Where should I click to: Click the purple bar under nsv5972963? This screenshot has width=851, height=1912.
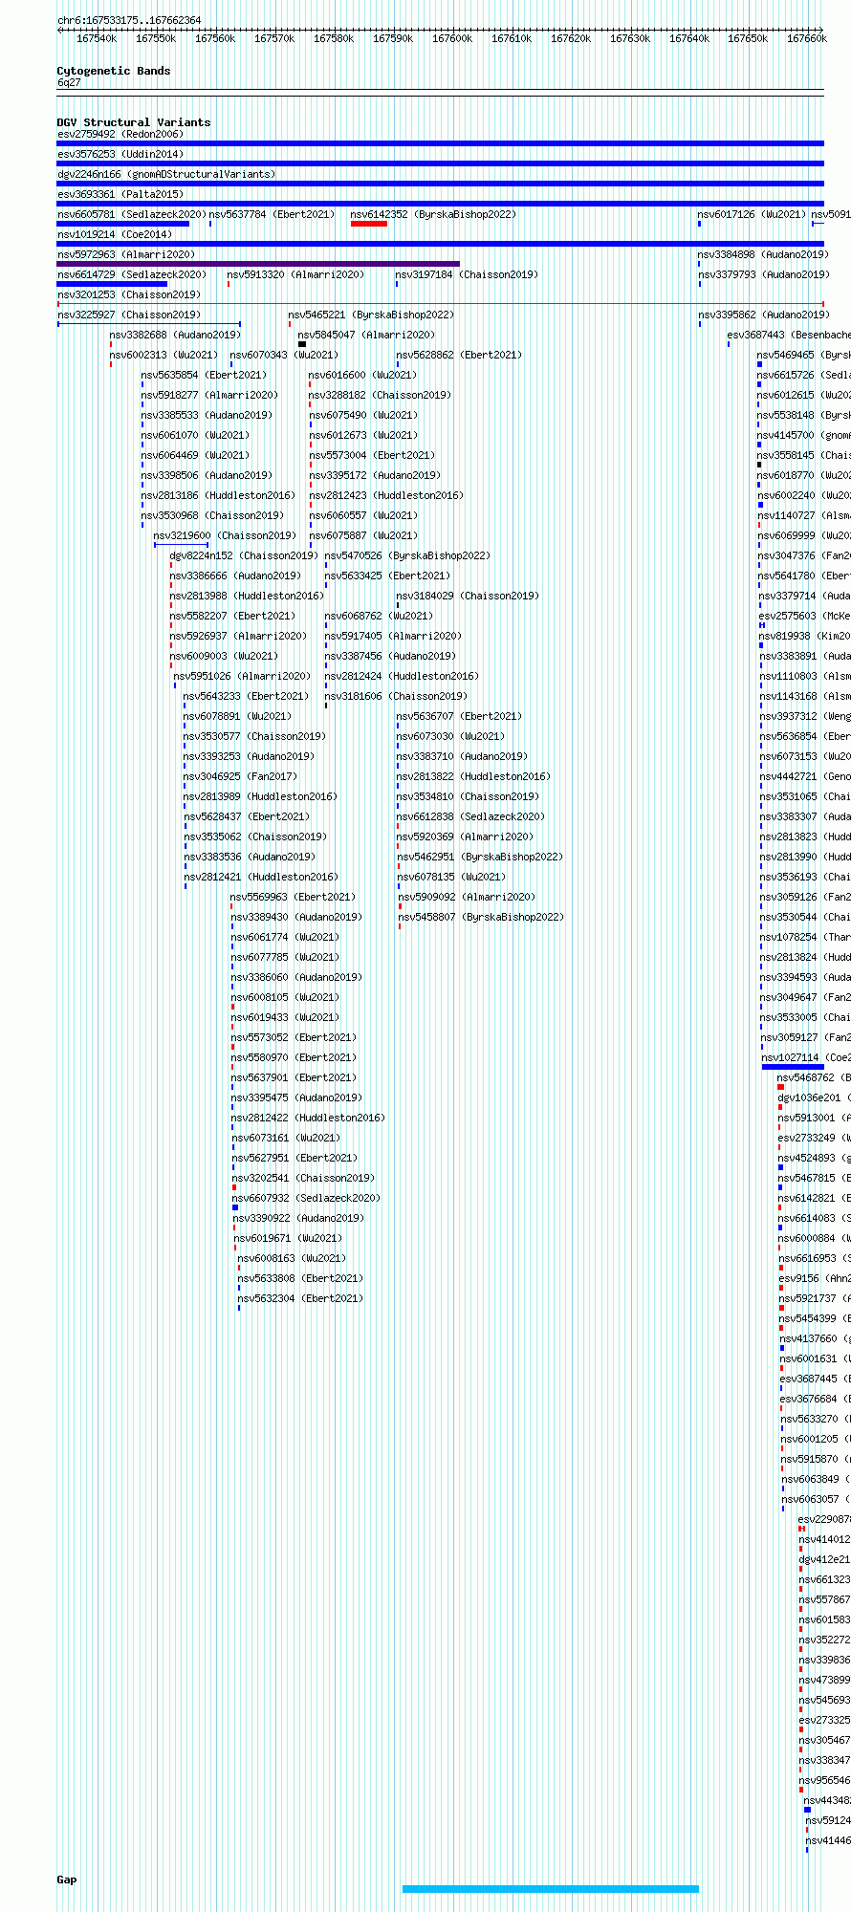click(258, 264)
